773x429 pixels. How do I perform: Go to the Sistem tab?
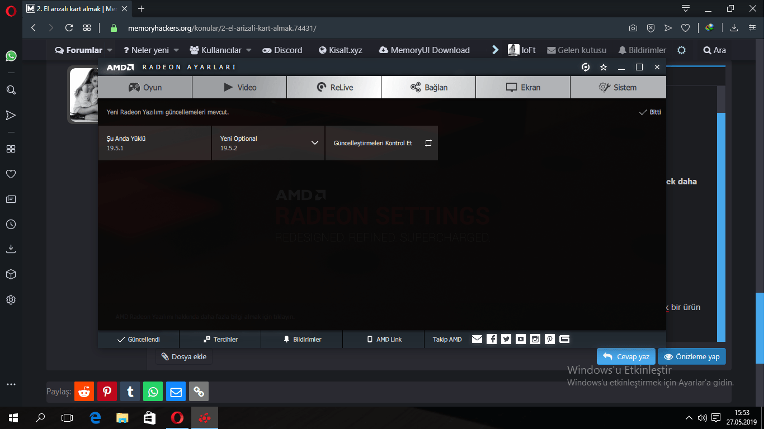pyautogui.click(x=618, y=87)
